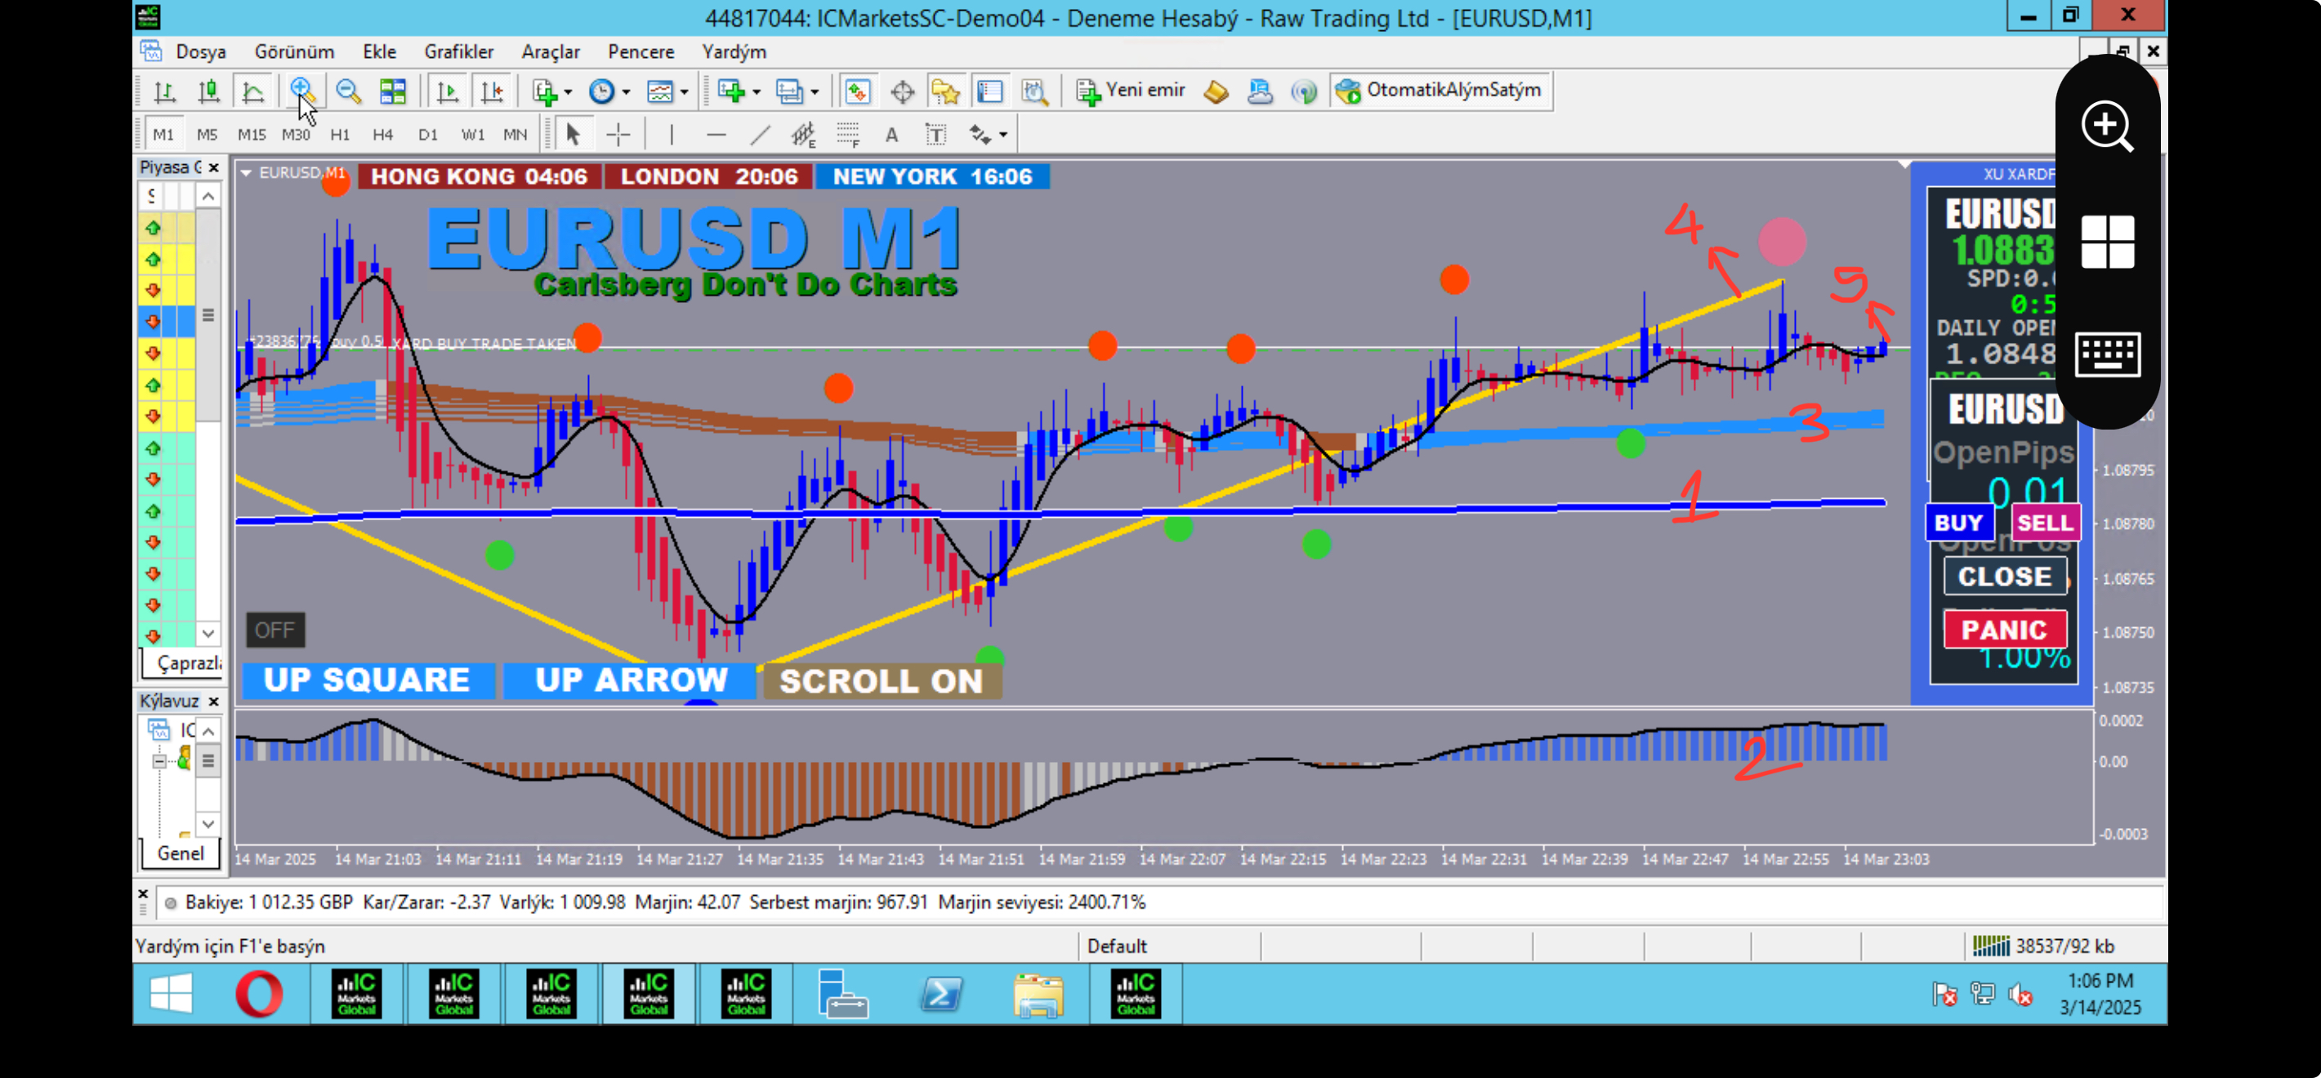The width and height of the screenshot is (2321, 1078).
Task: Switch to the H1 timeframe
Action: pos(340,135)
